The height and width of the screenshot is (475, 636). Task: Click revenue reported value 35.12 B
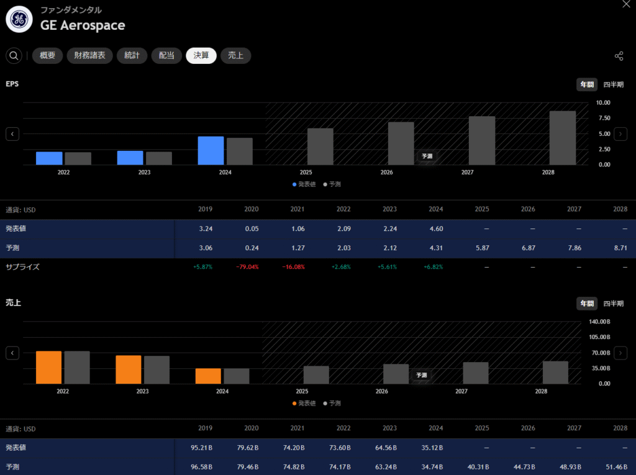pos(432,448)
